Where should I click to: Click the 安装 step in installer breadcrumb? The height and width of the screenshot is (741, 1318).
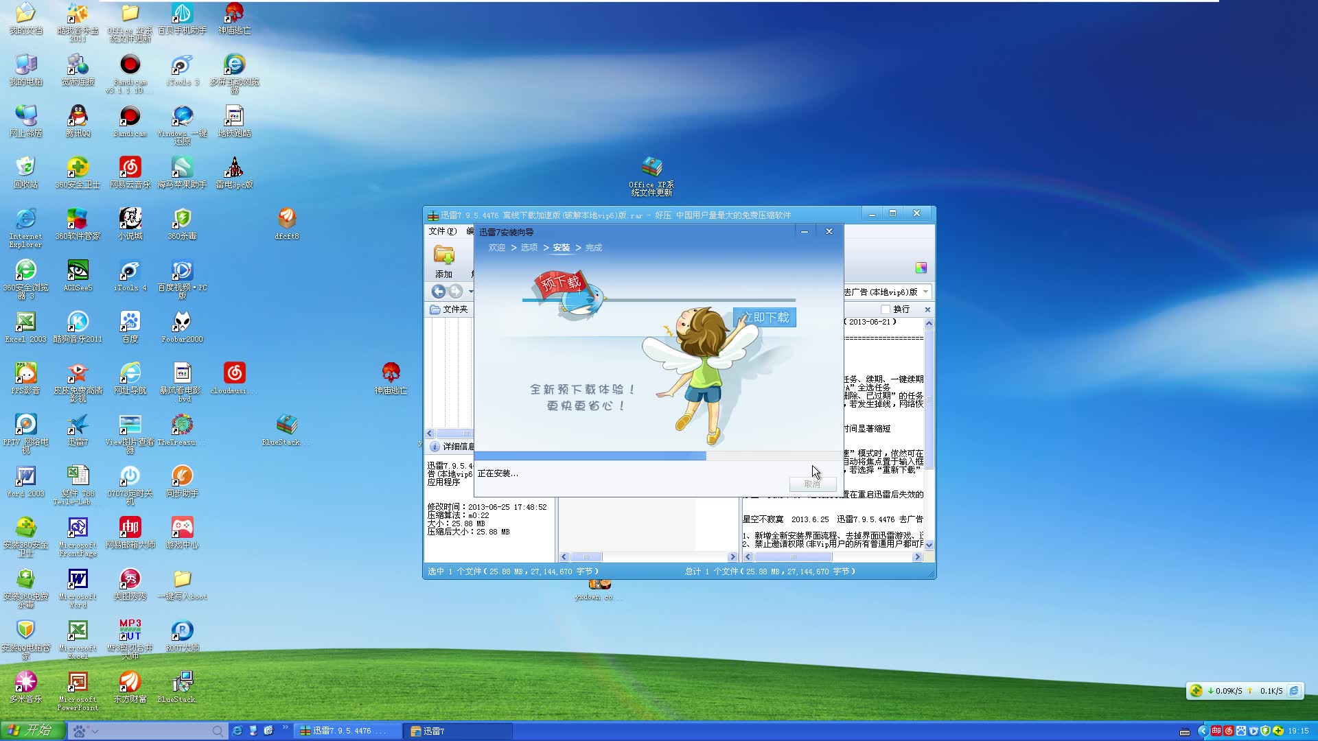[x=562, y=248]
